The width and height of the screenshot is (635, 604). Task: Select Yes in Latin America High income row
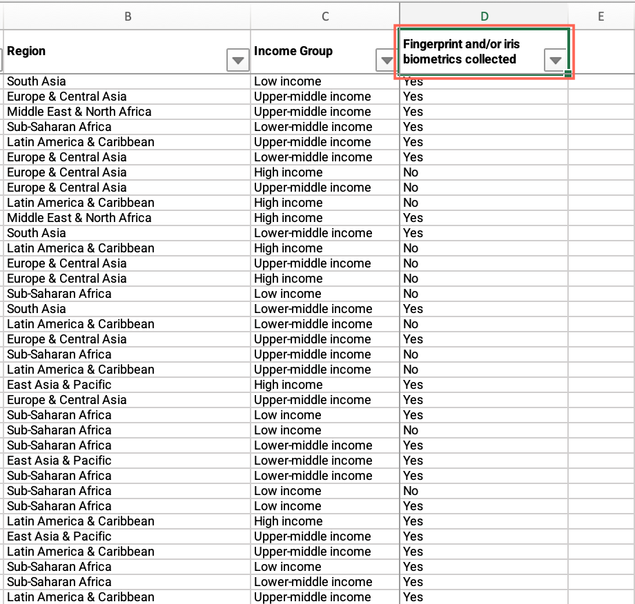[484, 521]
